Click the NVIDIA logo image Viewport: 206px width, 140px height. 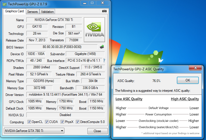[94, 30]
